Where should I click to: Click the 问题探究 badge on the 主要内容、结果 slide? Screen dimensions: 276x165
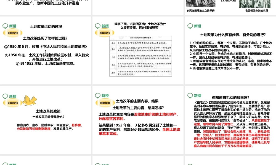(105, 103)
